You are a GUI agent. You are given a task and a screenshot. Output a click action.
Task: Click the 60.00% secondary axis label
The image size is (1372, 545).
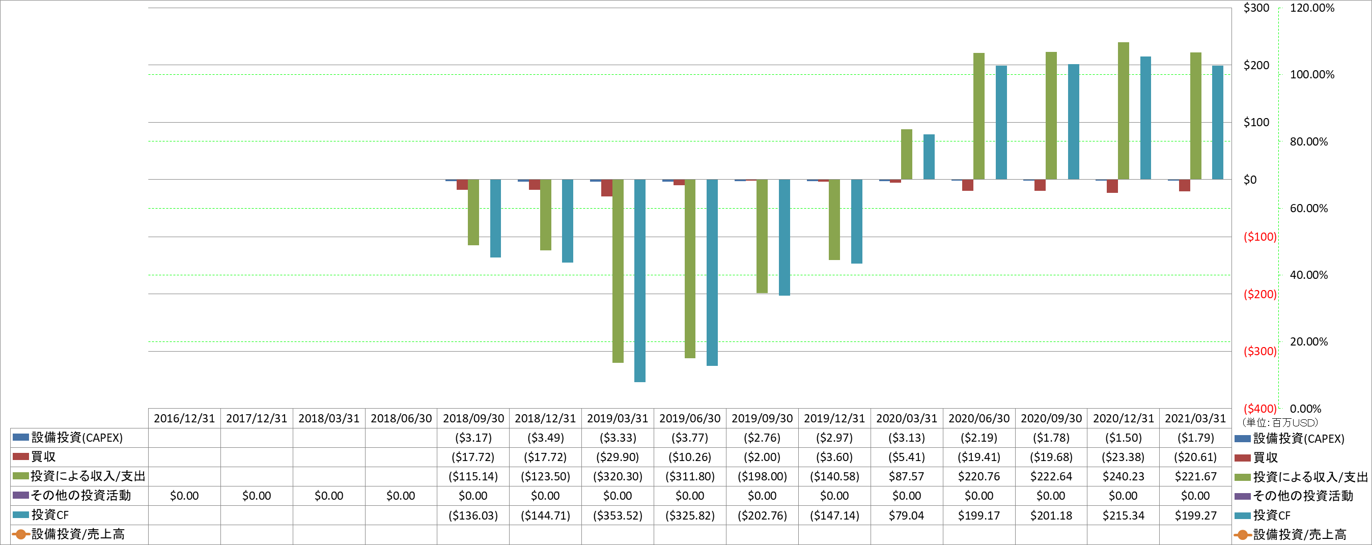1309,208
